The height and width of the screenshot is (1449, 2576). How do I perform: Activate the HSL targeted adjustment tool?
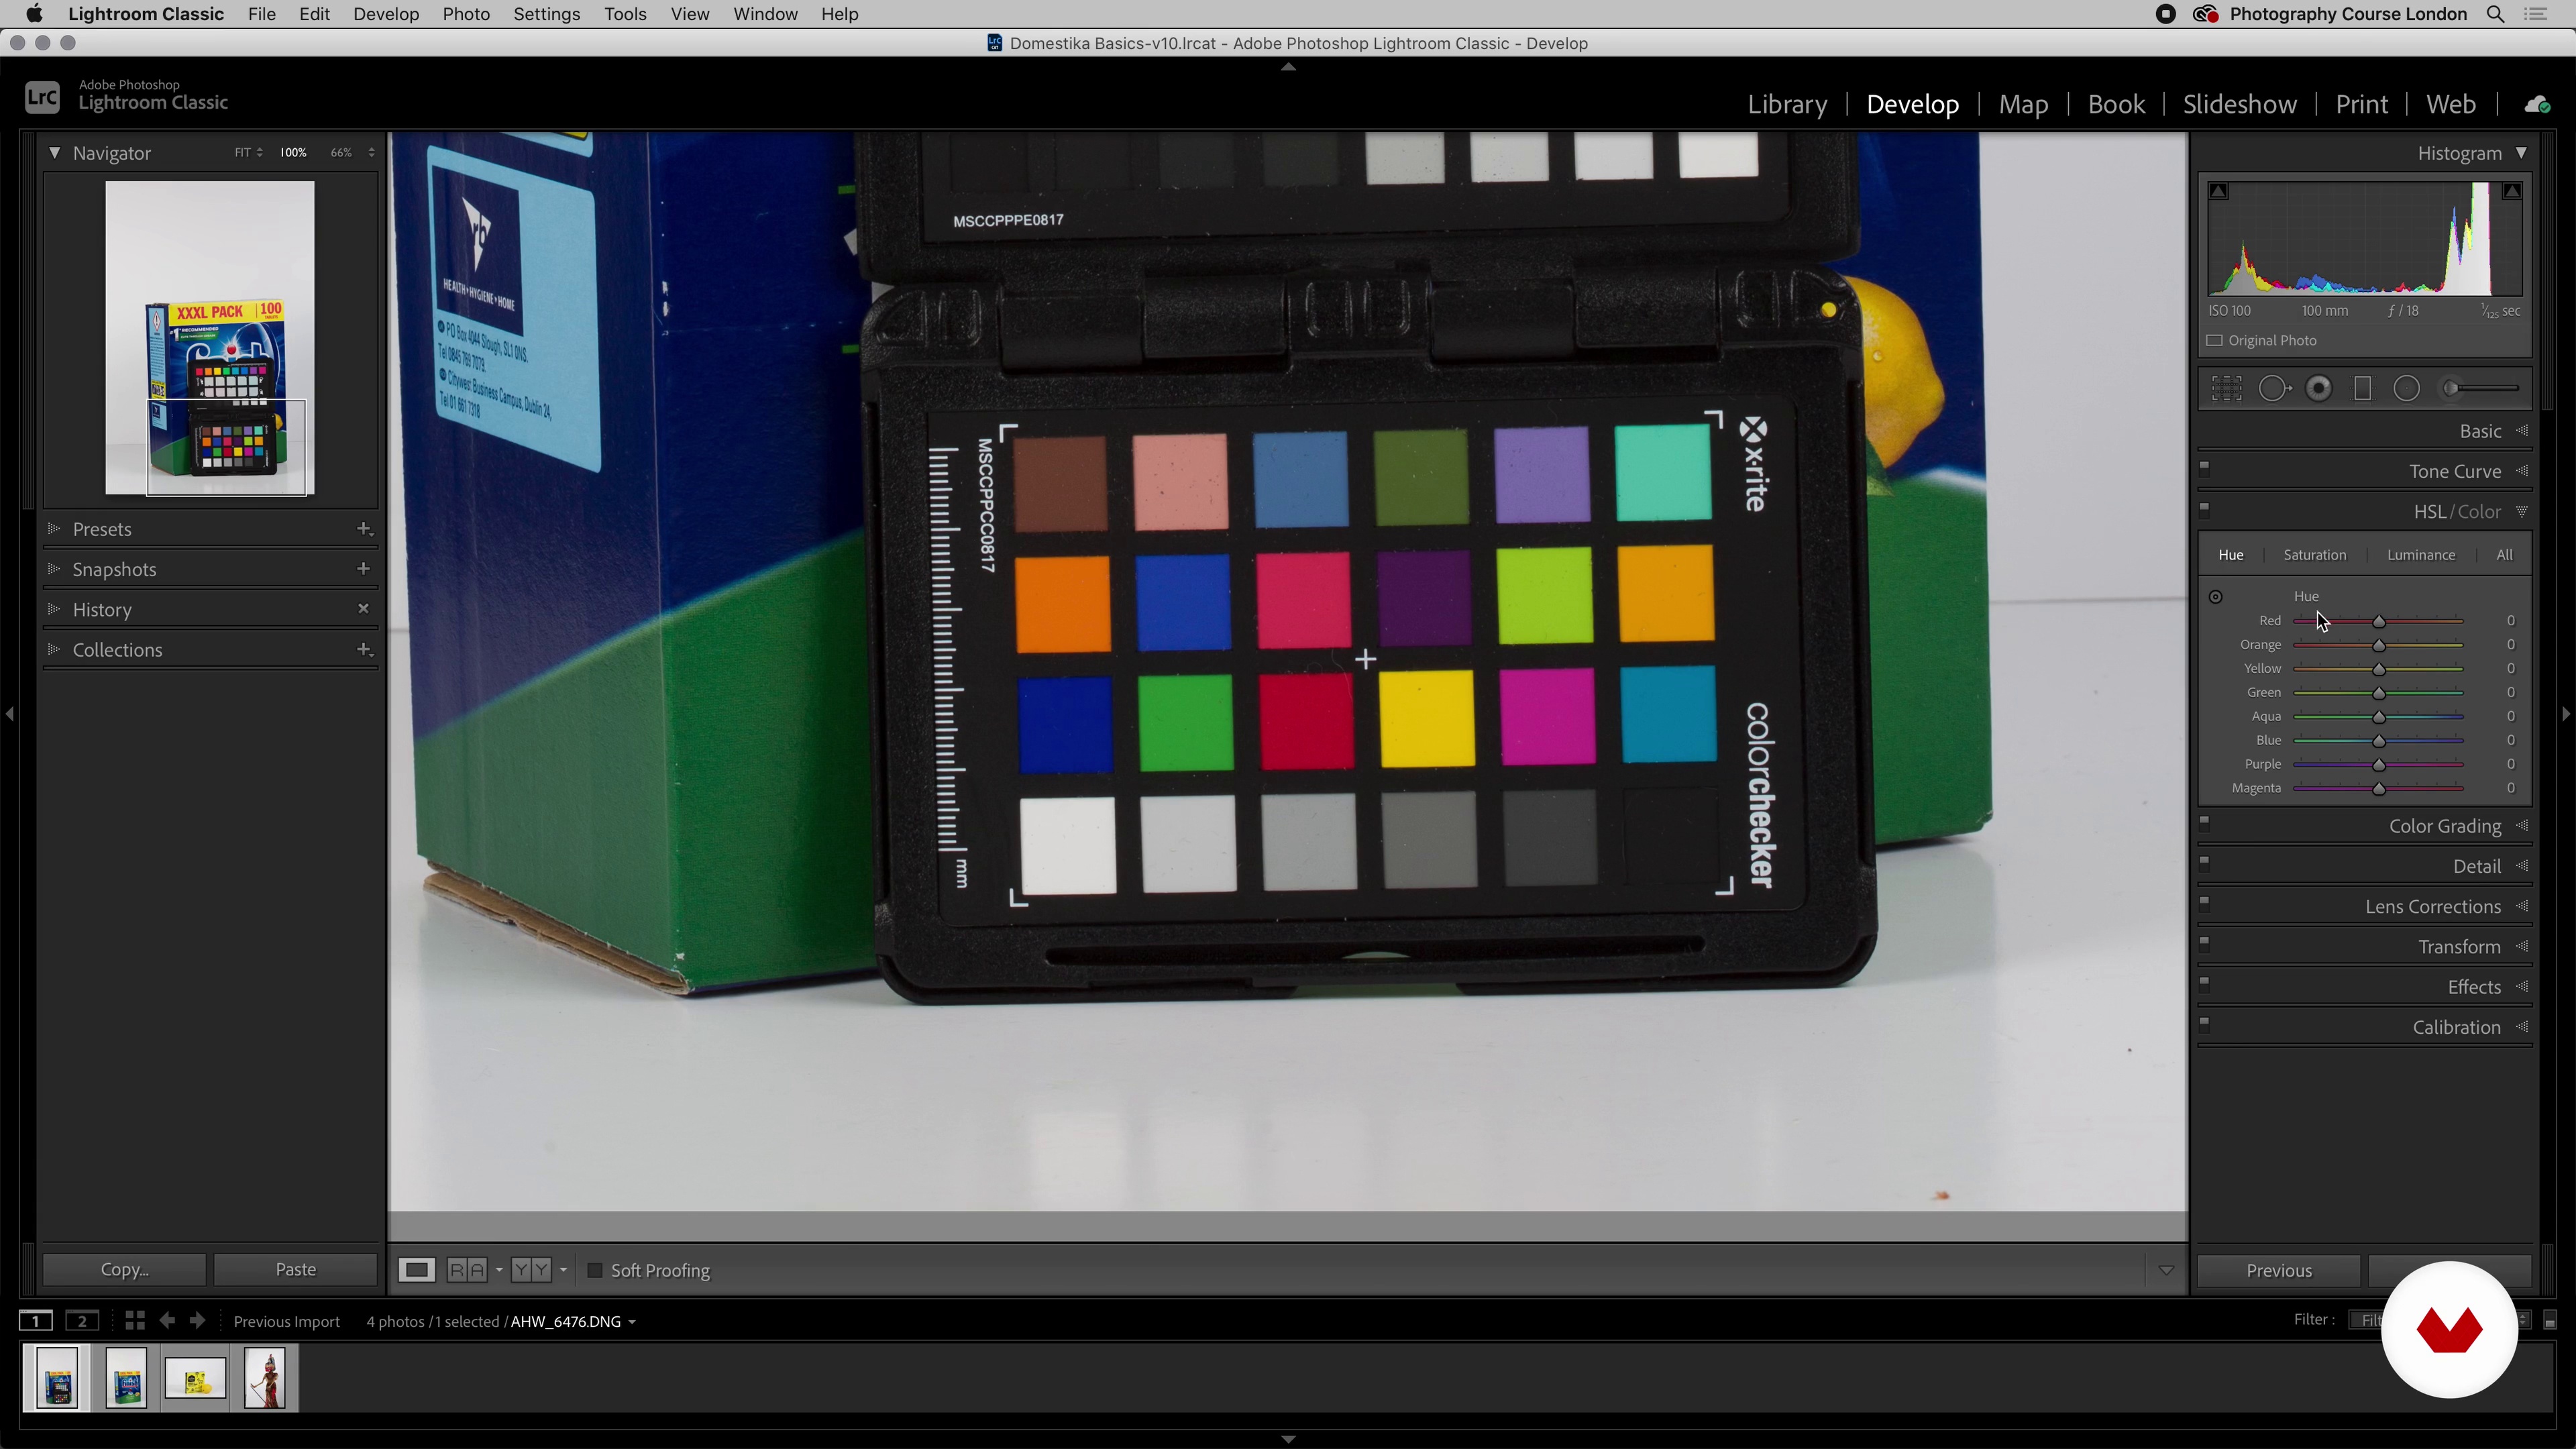coord(2216,597)
